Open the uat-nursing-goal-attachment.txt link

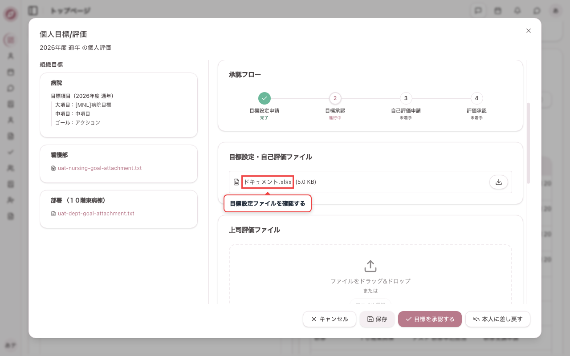(100, 168)
